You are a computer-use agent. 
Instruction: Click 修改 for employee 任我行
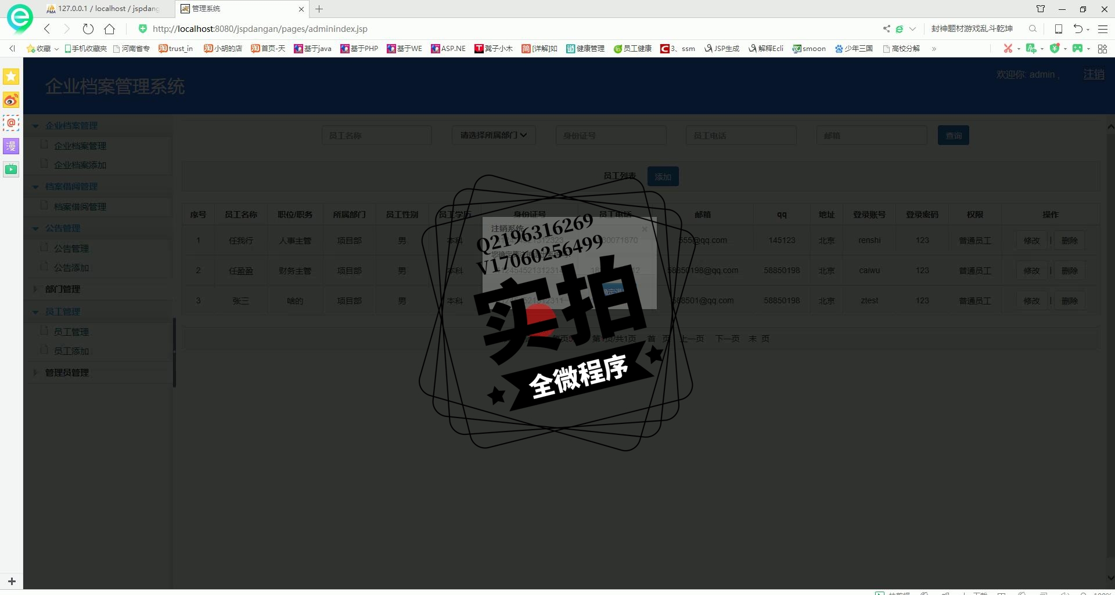pyautogui.click(x=1031, y=240)
